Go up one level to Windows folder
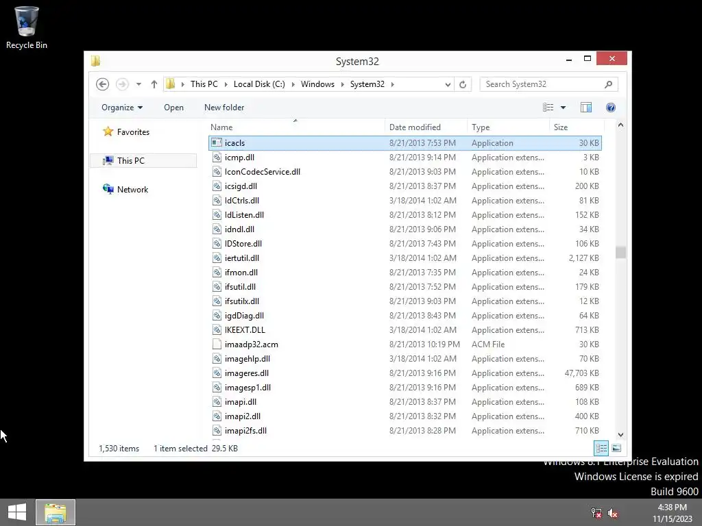Image resolution: width=702 pixels, height=526 pixels. coord(154,84)
